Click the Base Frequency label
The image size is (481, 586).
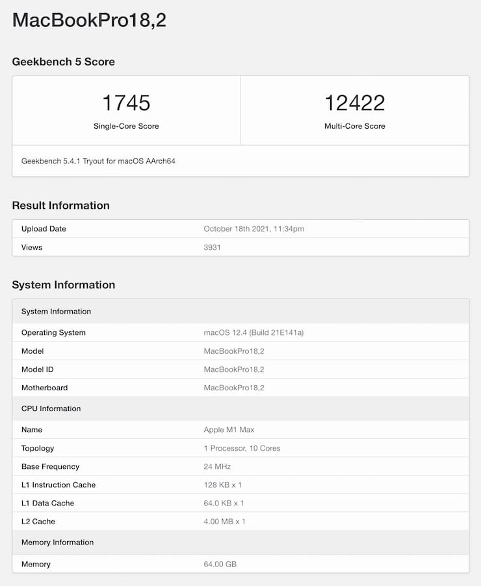(x=51, y=466)
